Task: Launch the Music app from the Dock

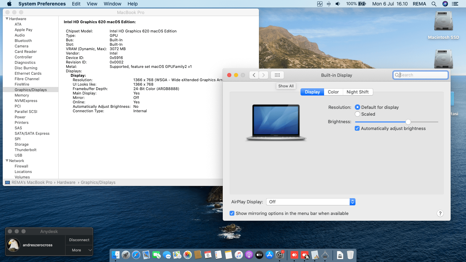Action: click(x=239, y=255)
